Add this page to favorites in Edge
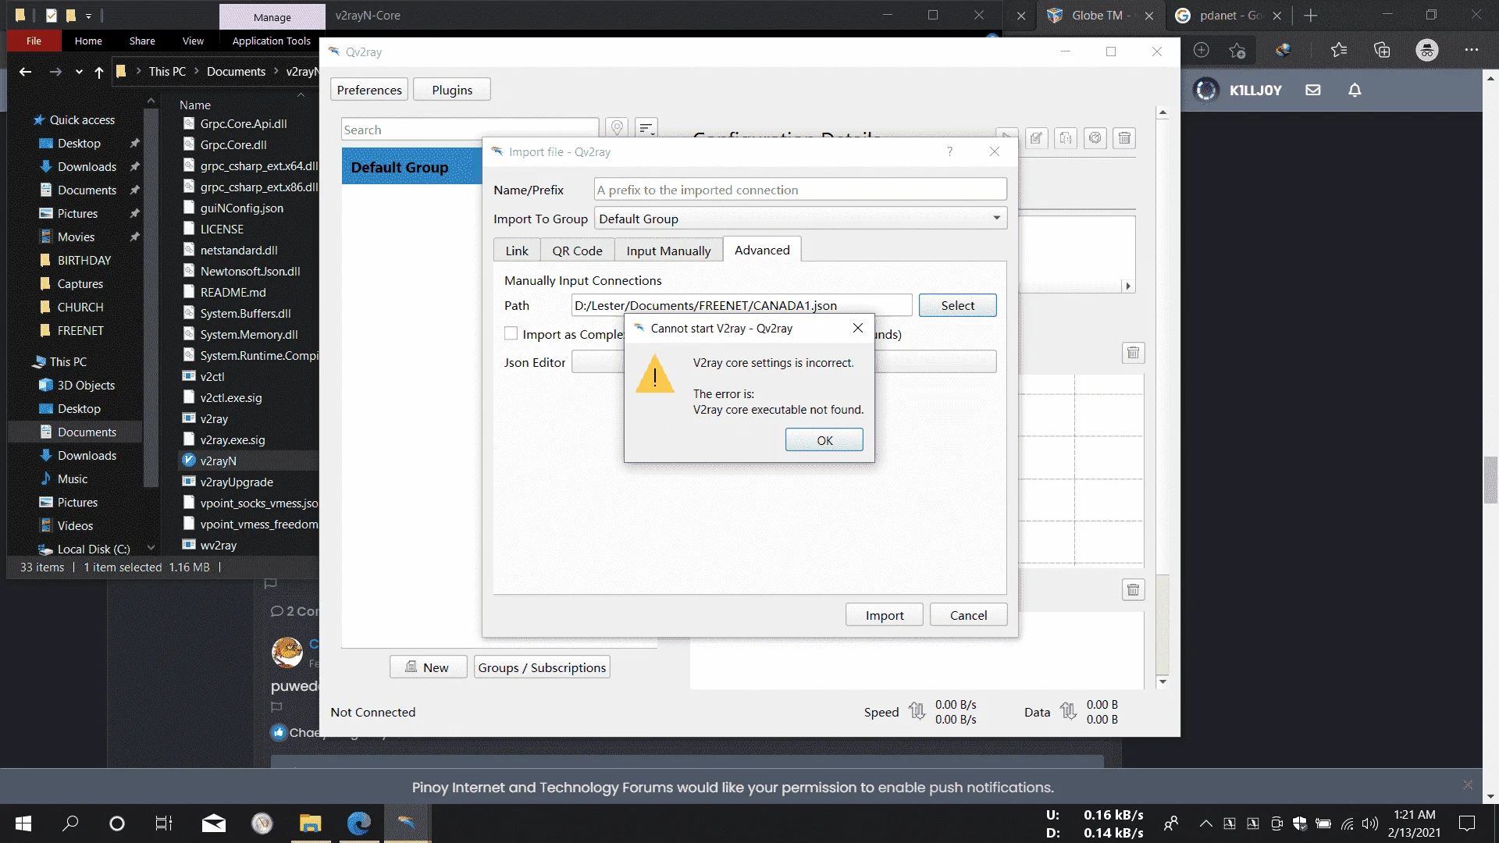Screen dimensions: 1499x843 pyautogui.click(x=1237, y=50)
